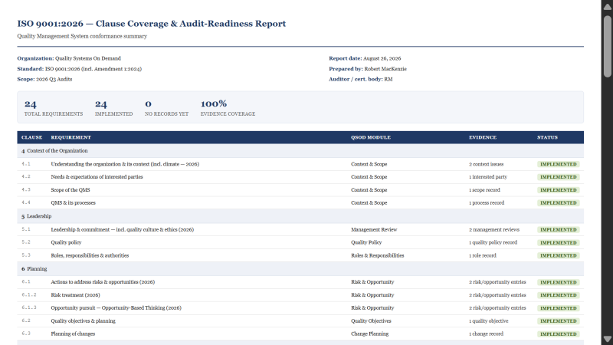Screen dimensions: 613x345
Task: Click 'Planning of changes' requirement
Action: coord(73,334)
